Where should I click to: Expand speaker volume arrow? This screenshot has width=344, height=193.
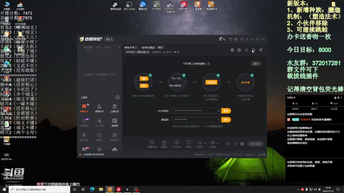tap(218, 143)
